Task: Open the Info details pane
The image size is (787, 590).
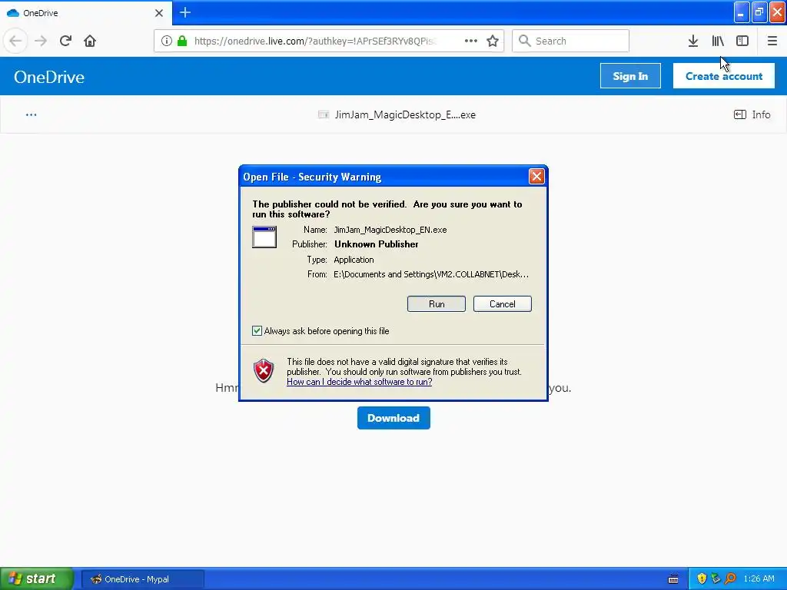Action: tap(752, 115)
